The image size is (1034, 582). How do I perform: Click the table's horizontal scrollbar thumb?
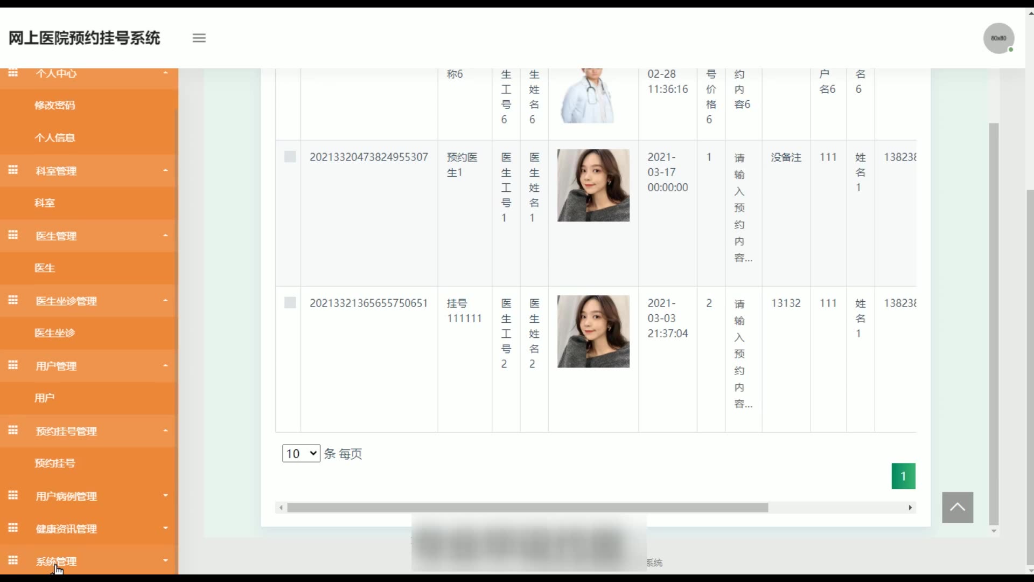tap(527, 508)
